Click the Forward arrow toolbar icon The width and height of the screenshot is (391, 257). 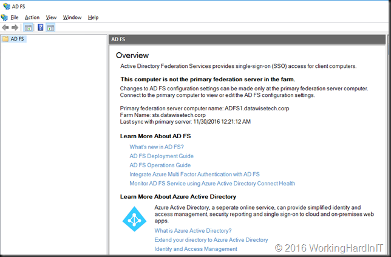(15, 28)
